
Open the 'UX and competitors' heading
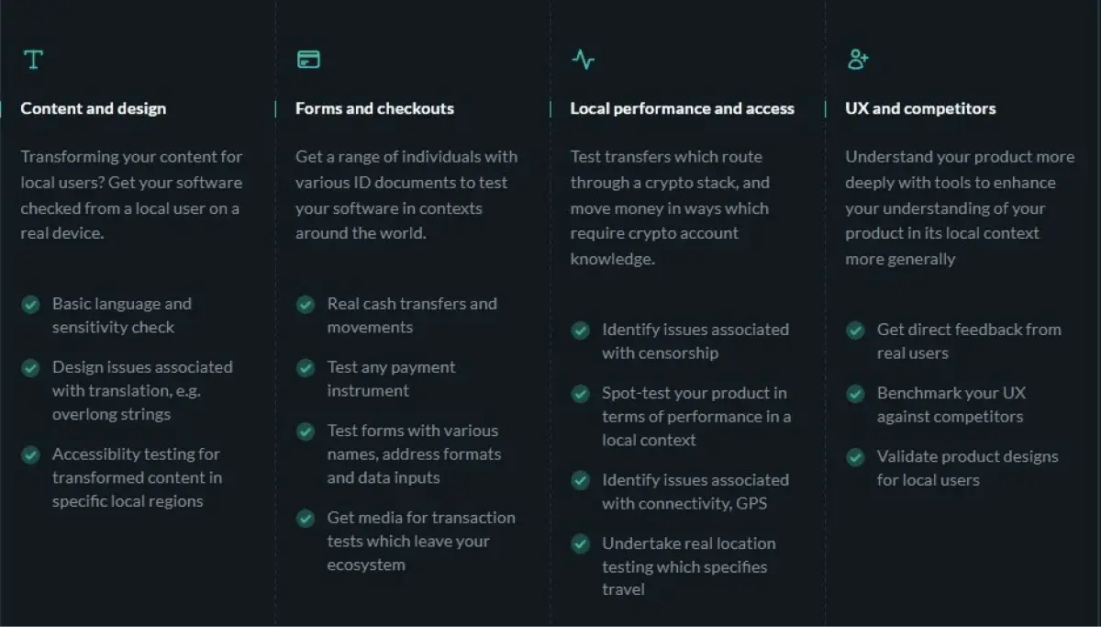920,108
